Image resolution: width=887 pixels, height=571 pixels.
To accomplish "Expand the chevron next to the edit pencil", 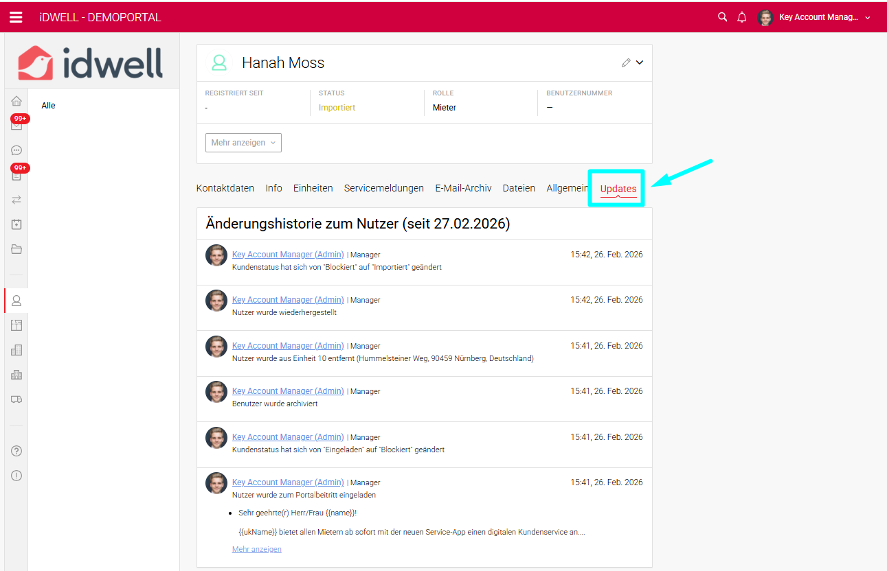I will [640, 62].
